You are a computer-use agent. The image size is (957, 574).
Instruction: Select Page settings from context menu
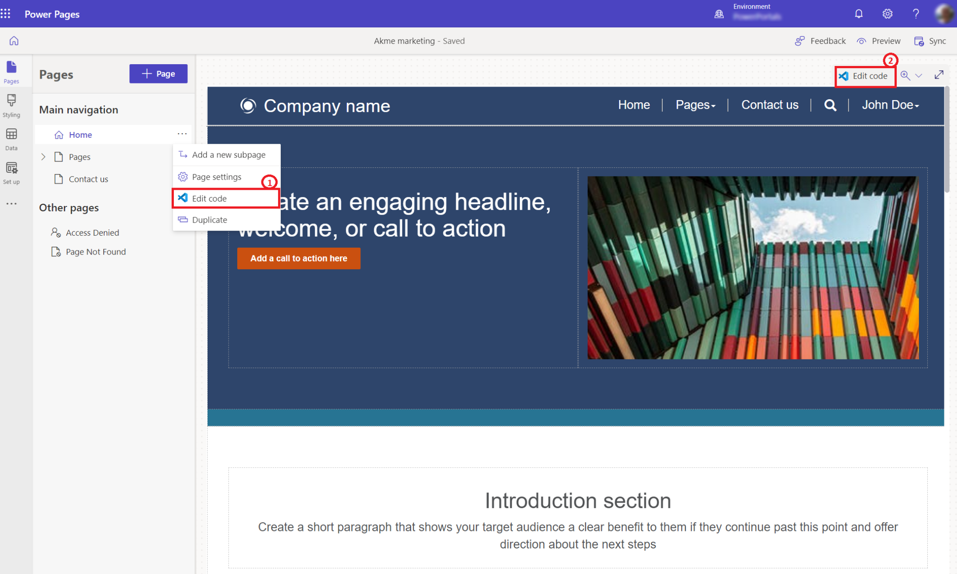(x=217, y=176)
